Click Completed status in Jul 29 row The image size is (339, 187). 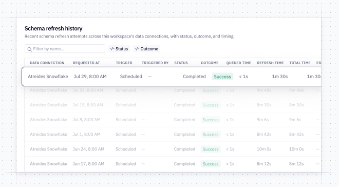[194, 77]
